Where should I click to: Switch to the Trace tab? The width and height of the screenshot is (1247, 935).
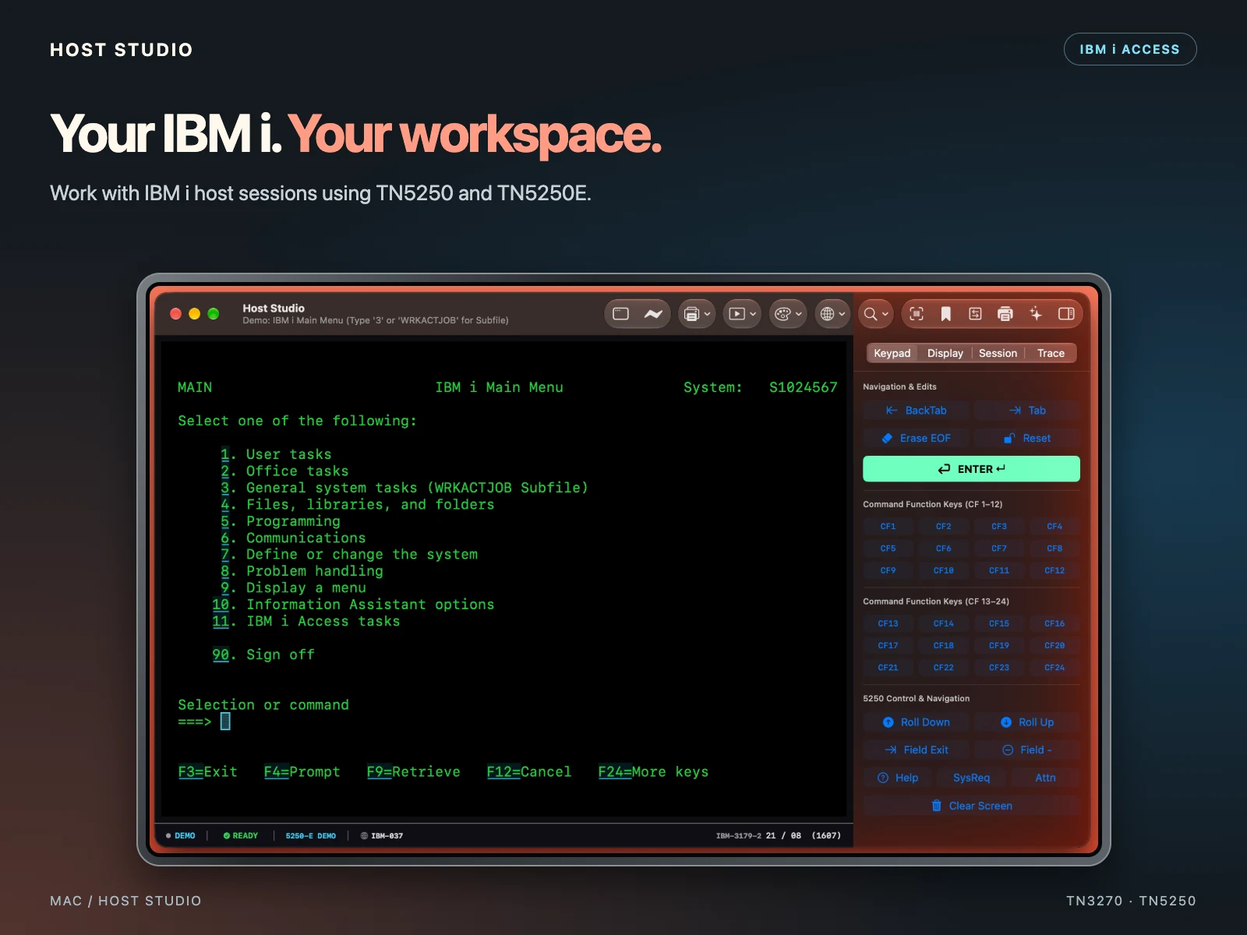point(1051,353)
